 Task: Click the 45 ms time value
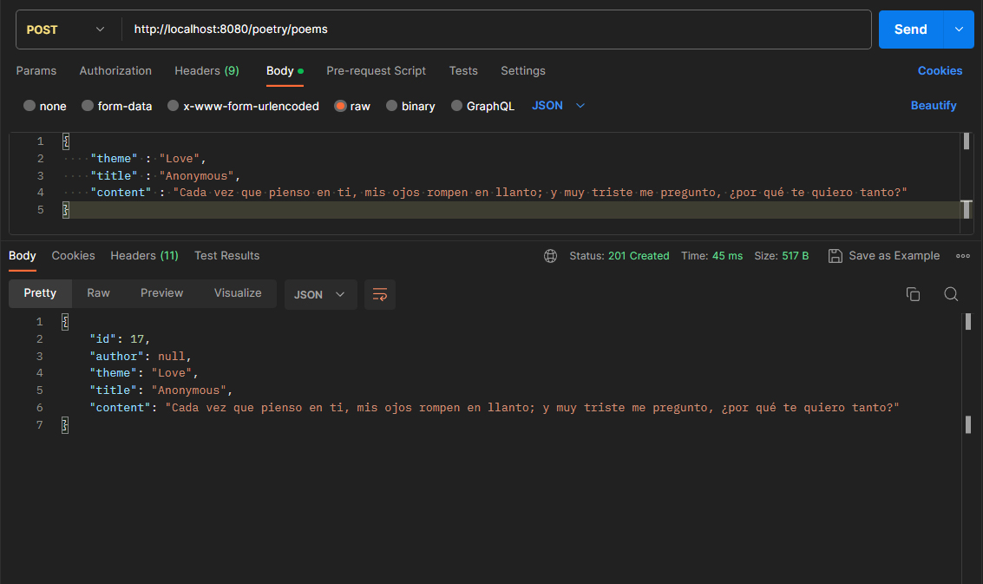click(x=727, y=256)
